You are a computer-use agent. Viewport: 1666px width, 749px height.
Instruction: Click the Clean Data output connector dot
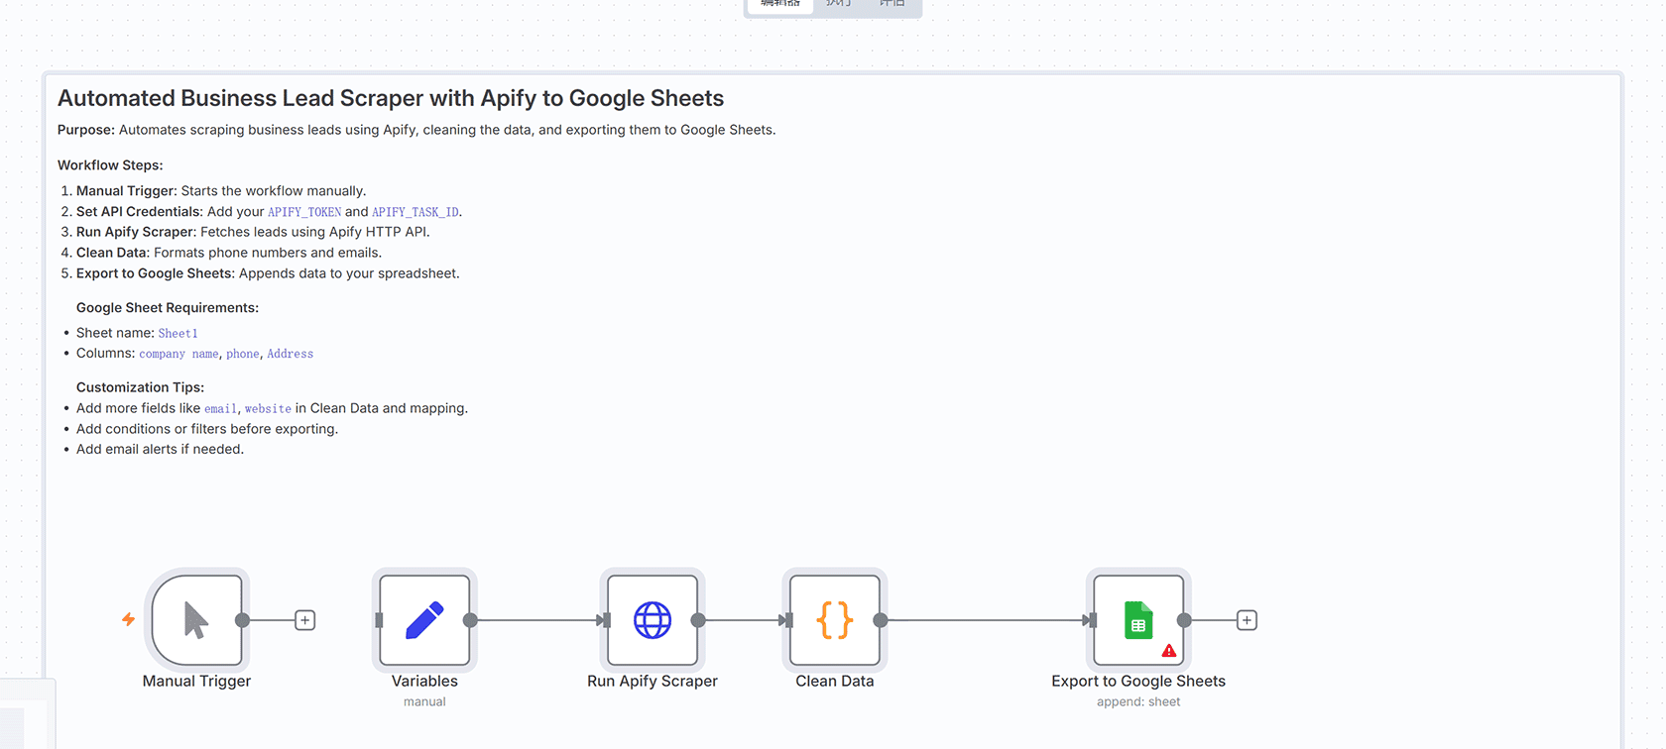click(881, 620)
